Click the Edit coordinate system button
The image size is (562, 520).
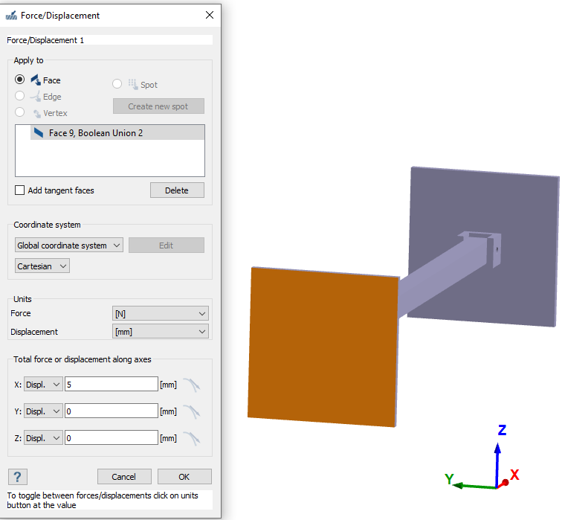coord(167,245)
